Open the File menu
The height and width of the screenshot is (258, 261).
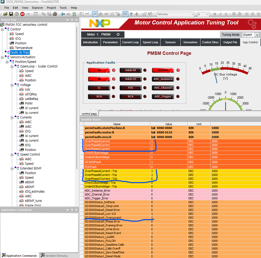pyautogui.click(x=7, y=8)
